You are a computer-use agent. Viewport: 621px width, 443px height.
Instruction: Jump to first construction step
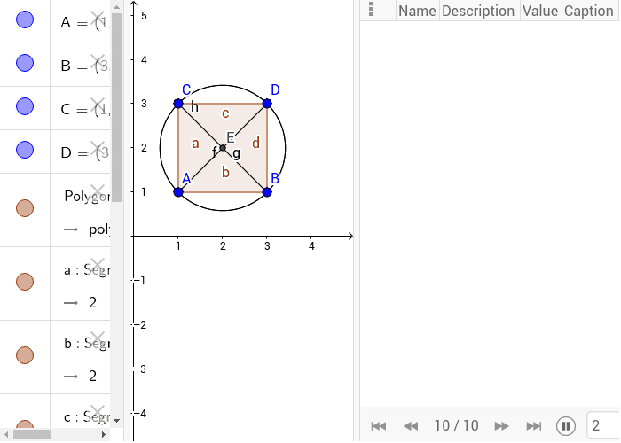379,426
